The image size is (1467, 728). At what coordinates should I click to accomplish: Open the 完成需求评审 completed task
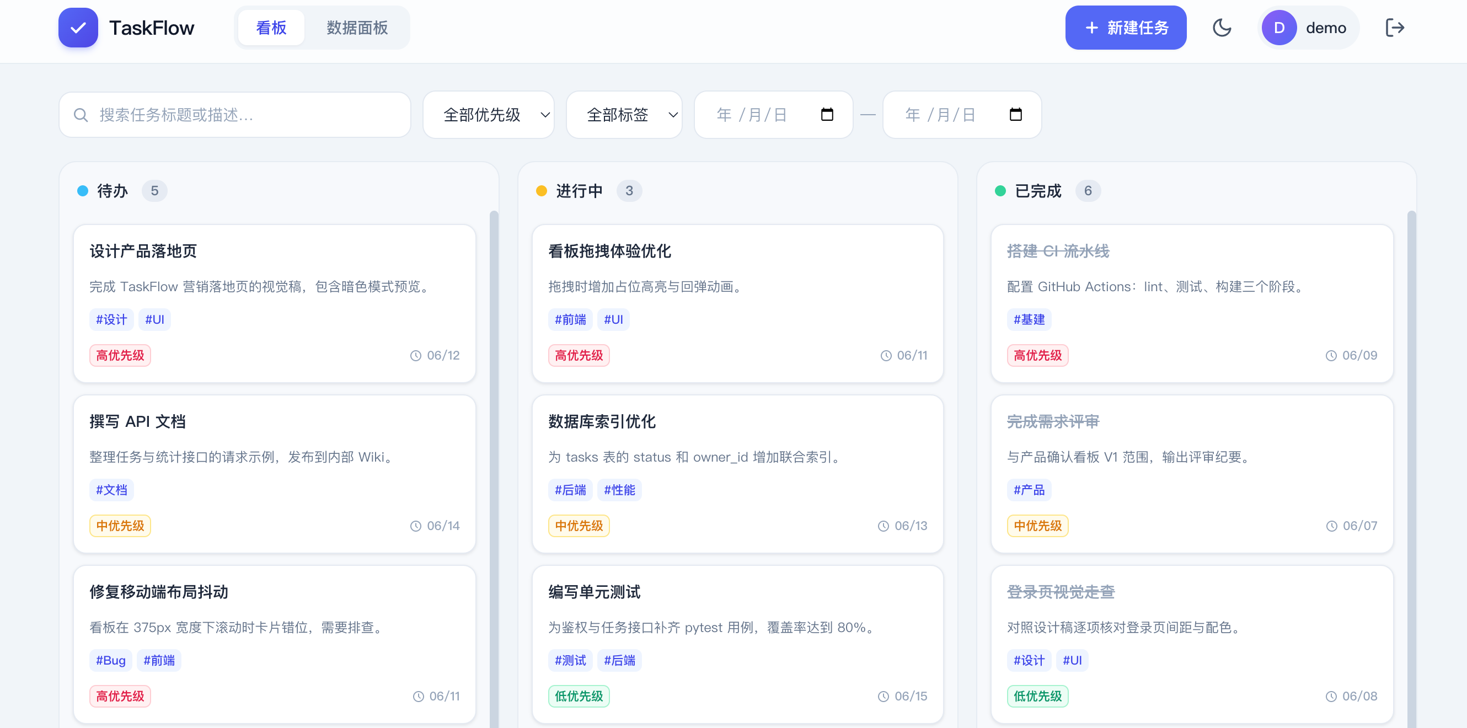[x=1192, y=473]
